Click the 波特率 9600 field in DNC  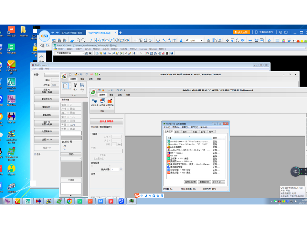55,85
